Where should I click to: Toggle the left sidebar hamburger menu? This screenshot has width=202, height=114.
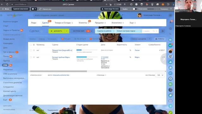click(x=1, y=15)
